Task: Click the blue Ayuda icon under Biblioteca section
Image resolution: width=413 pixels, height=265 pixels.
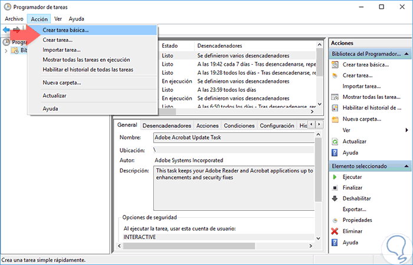Action: [x=335, y=153]
